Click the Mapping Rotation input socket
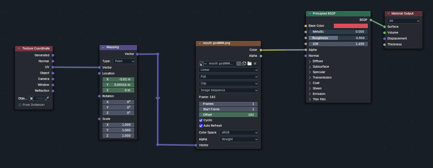The height and width of the screenshot is (168, 433). coord(99,96)
